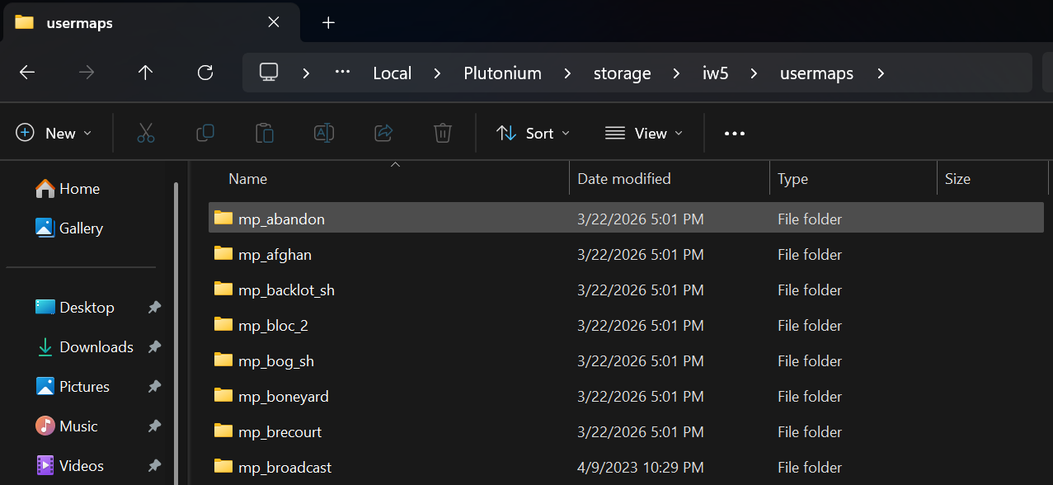The height and width of the screenshot is (485, 1053).
Task: Click the mp_bloc_2 folder icon
Action: point(223,324)
